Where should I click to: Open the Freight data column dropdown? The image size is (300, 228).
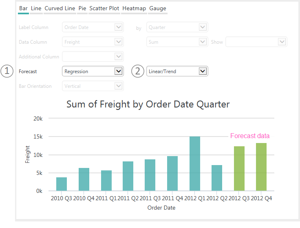click(x=93, y=42)
